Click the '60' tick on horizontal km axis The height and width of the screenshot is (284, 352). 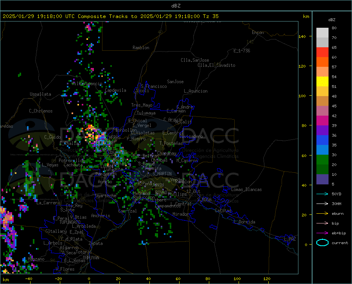tap(178, 279)
